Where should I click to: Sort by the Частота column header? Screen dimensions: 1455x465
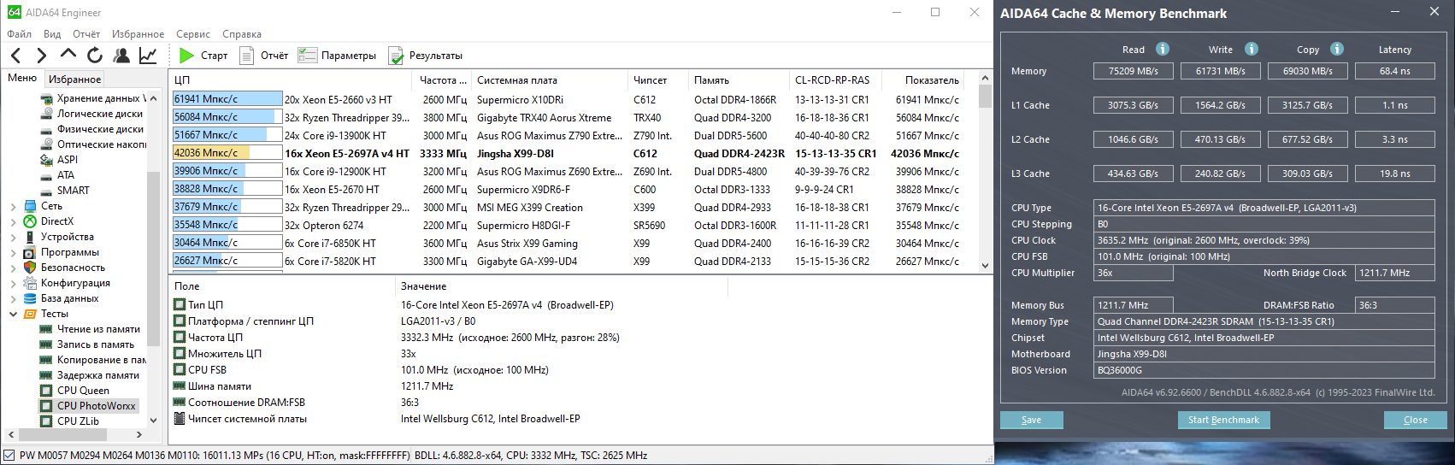pos(443,80)
